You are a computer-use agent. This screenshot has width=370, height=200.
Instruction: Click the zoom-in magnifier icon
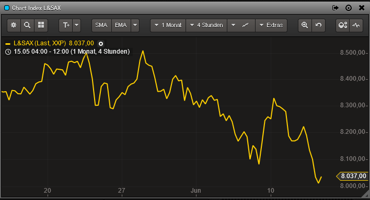coord(305,25)
